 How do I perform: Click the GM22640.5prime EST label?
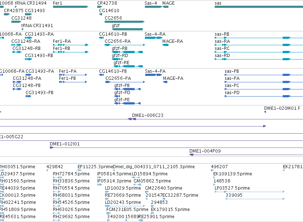click(x=163, y=188)
